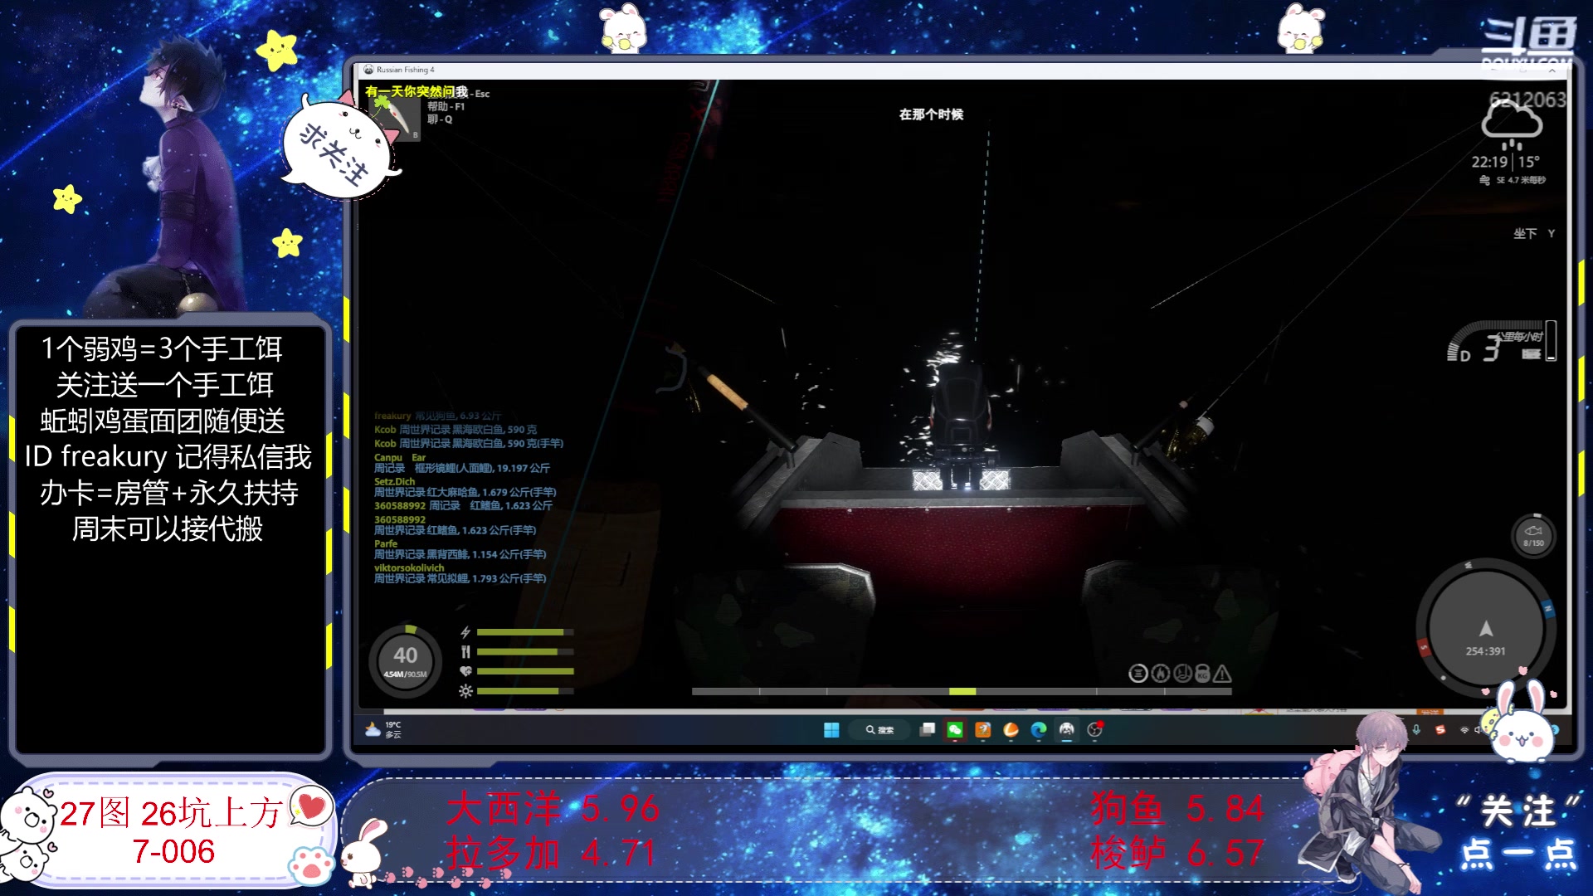Click the fish keepnet counter 8/150 icon

point(1532,536)
